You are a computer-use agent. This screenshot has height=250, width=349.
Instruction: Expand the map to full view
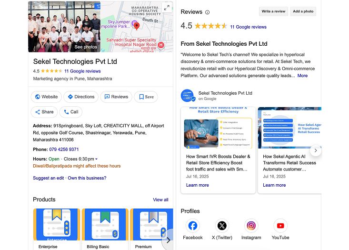click(x=167, y=8)
